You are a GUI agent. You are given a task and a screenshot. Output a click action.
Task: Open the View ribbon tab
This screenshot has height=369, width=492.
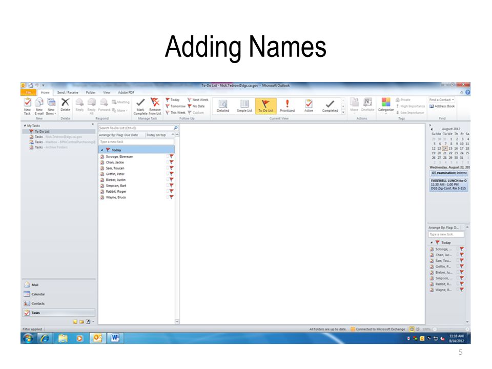coord(107,92)
